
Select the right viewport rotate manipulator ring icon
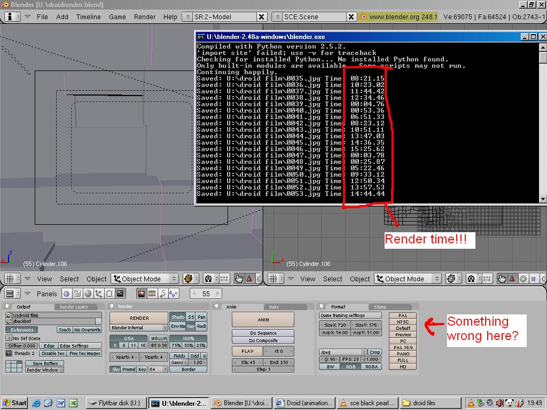(523, 279)
